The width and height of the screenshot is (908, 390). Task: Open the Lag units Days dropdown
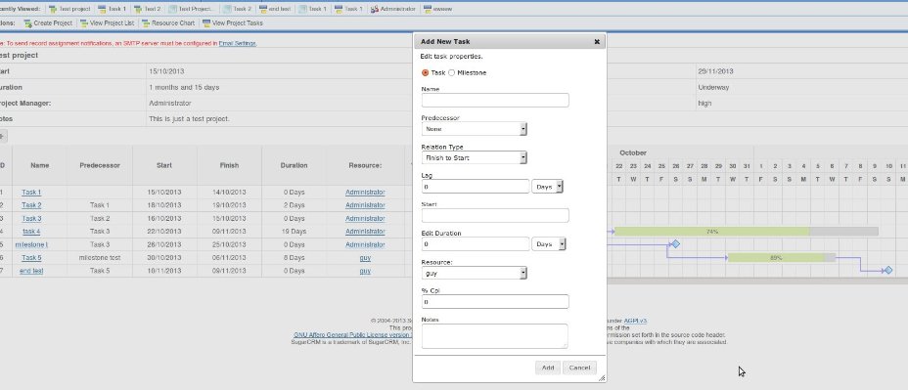coord(547,187)
